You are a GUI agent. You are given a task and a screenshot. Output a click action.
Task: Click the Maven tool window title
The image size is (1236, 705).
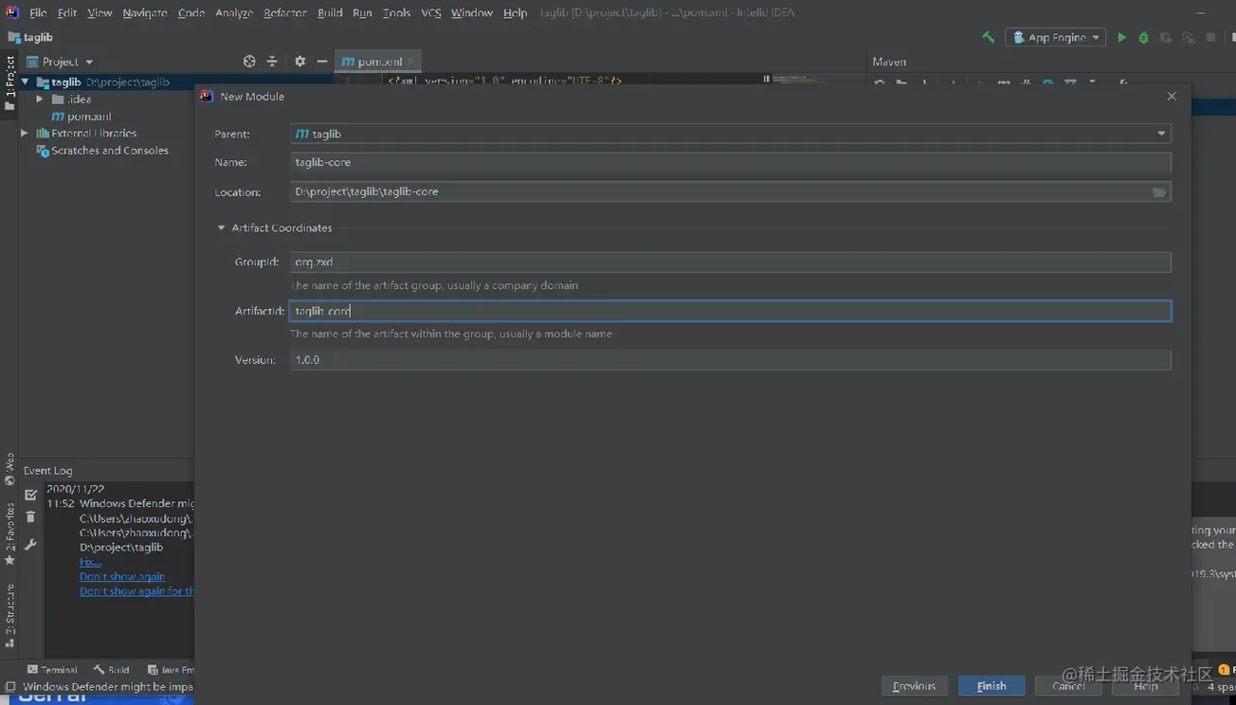(x=889, y=62)
